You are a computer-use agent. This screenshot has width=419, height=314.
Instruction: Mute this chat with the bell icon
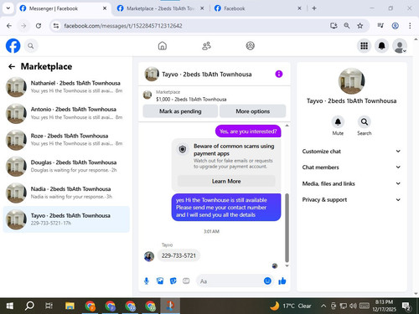338,122
